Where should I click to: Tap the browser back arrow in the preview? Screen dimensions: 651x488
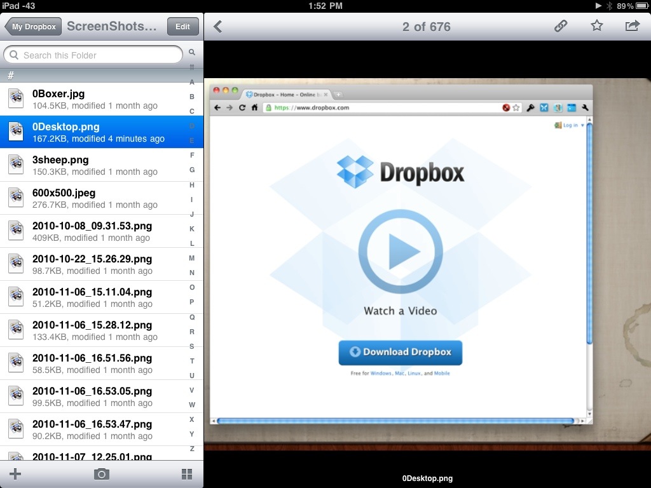pos(217,107)
